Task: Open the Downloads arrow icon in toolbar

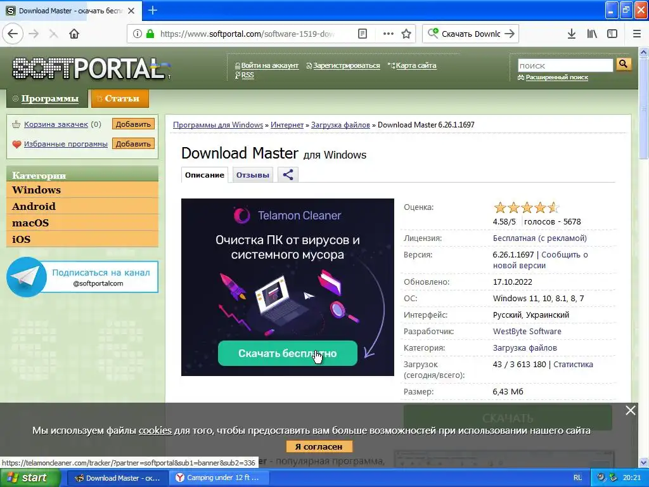Action: point(572,34)
